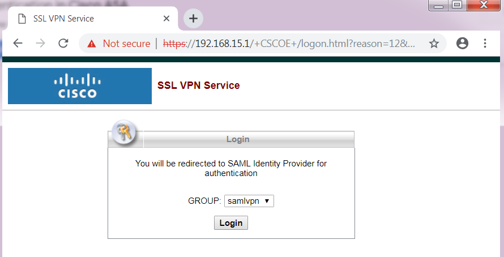Open a new browser tab

[x=193, y=18]
